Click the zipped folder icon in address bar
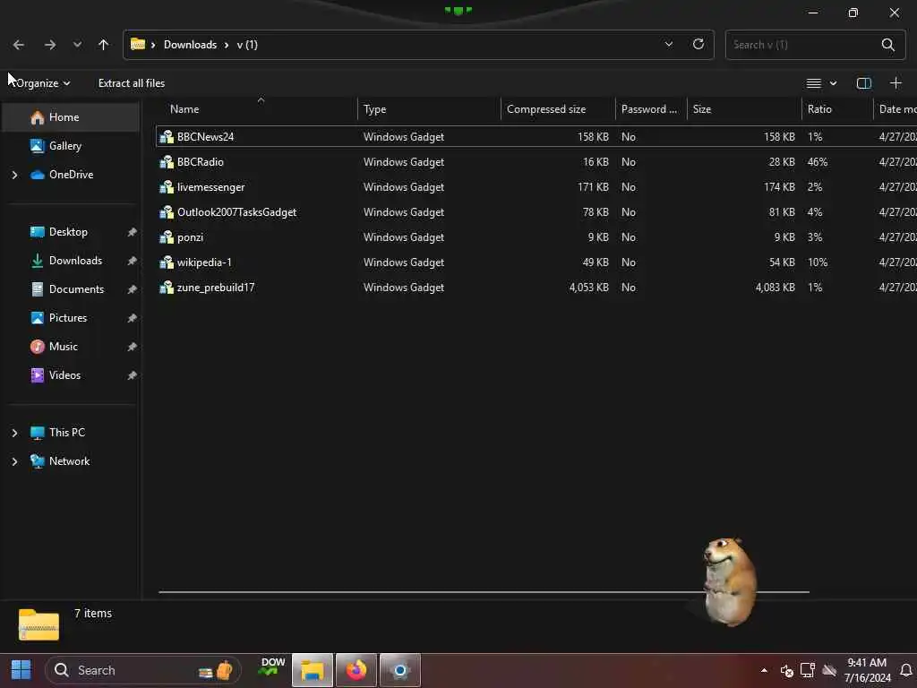Screen dimensions: 917x688 137,45
